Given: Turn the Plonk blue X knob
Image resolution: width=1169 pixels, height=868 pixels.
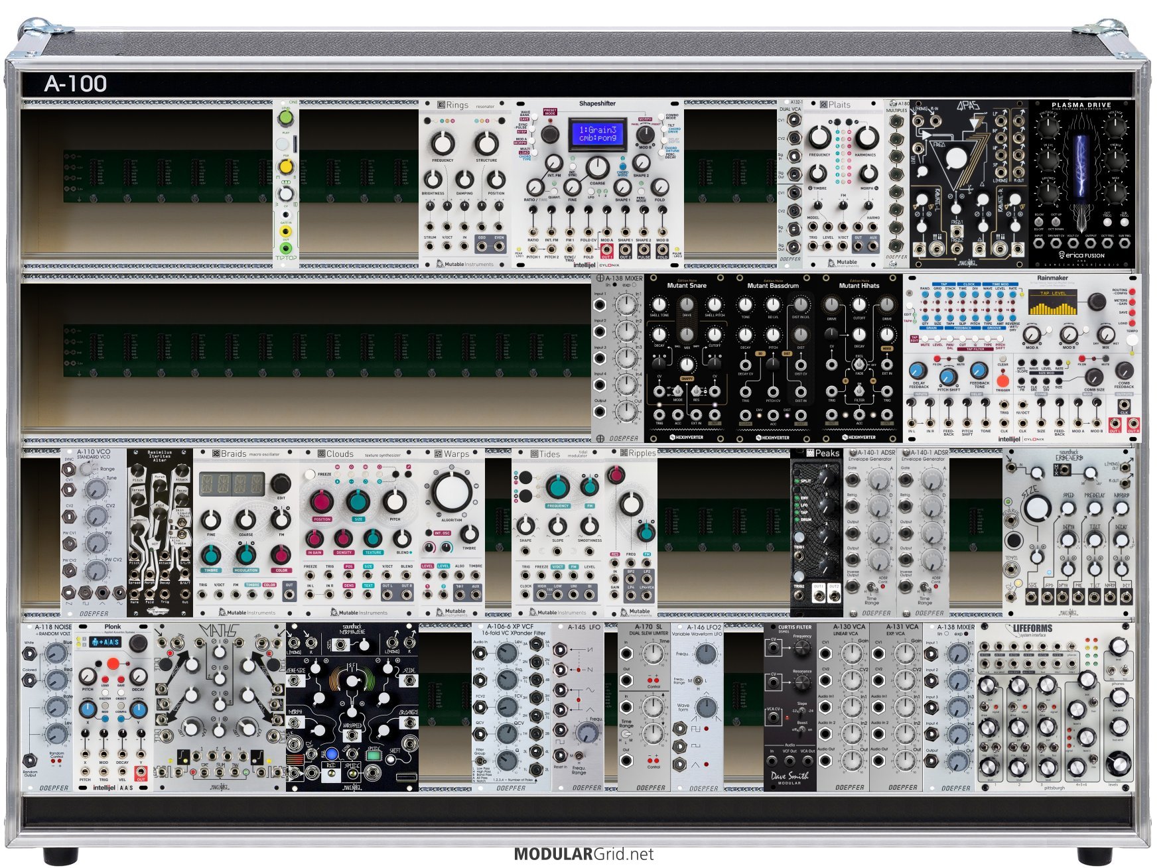Looking at the screenshot, I should [87, 709].
